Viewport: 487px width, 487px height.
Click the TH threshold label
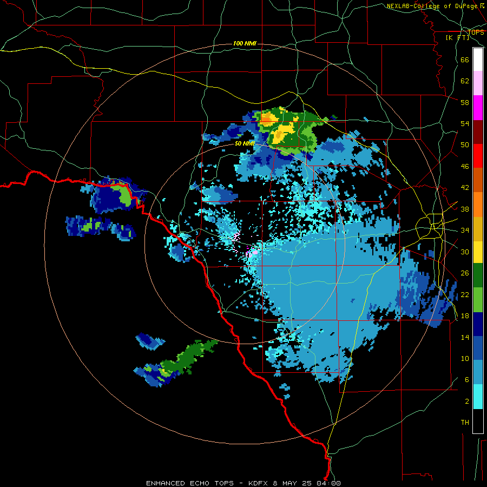click(x=465, y=423)
